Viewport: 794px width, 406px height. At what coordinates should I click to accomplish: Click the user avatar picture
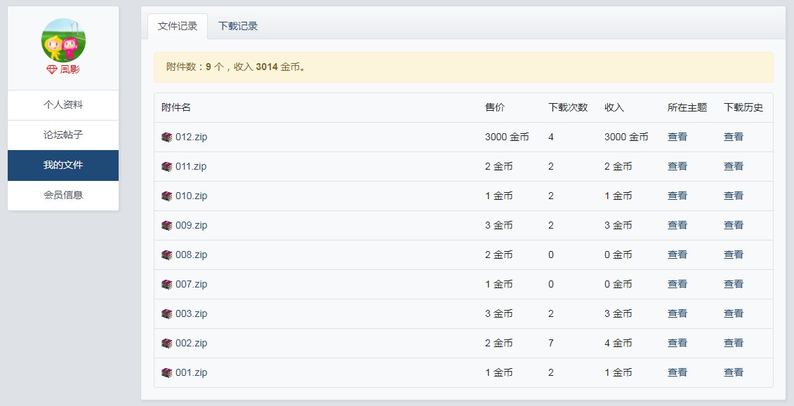[63, 40]
